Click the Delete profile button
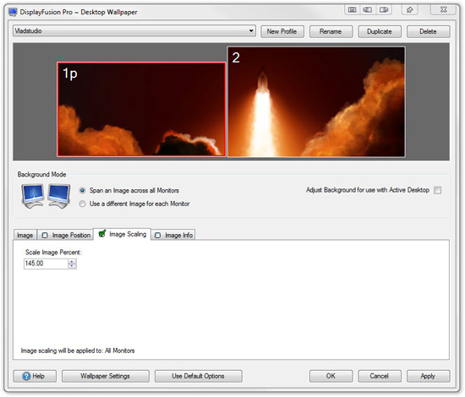This screenshot has height=397, width=465. click(x=428, y=31)
